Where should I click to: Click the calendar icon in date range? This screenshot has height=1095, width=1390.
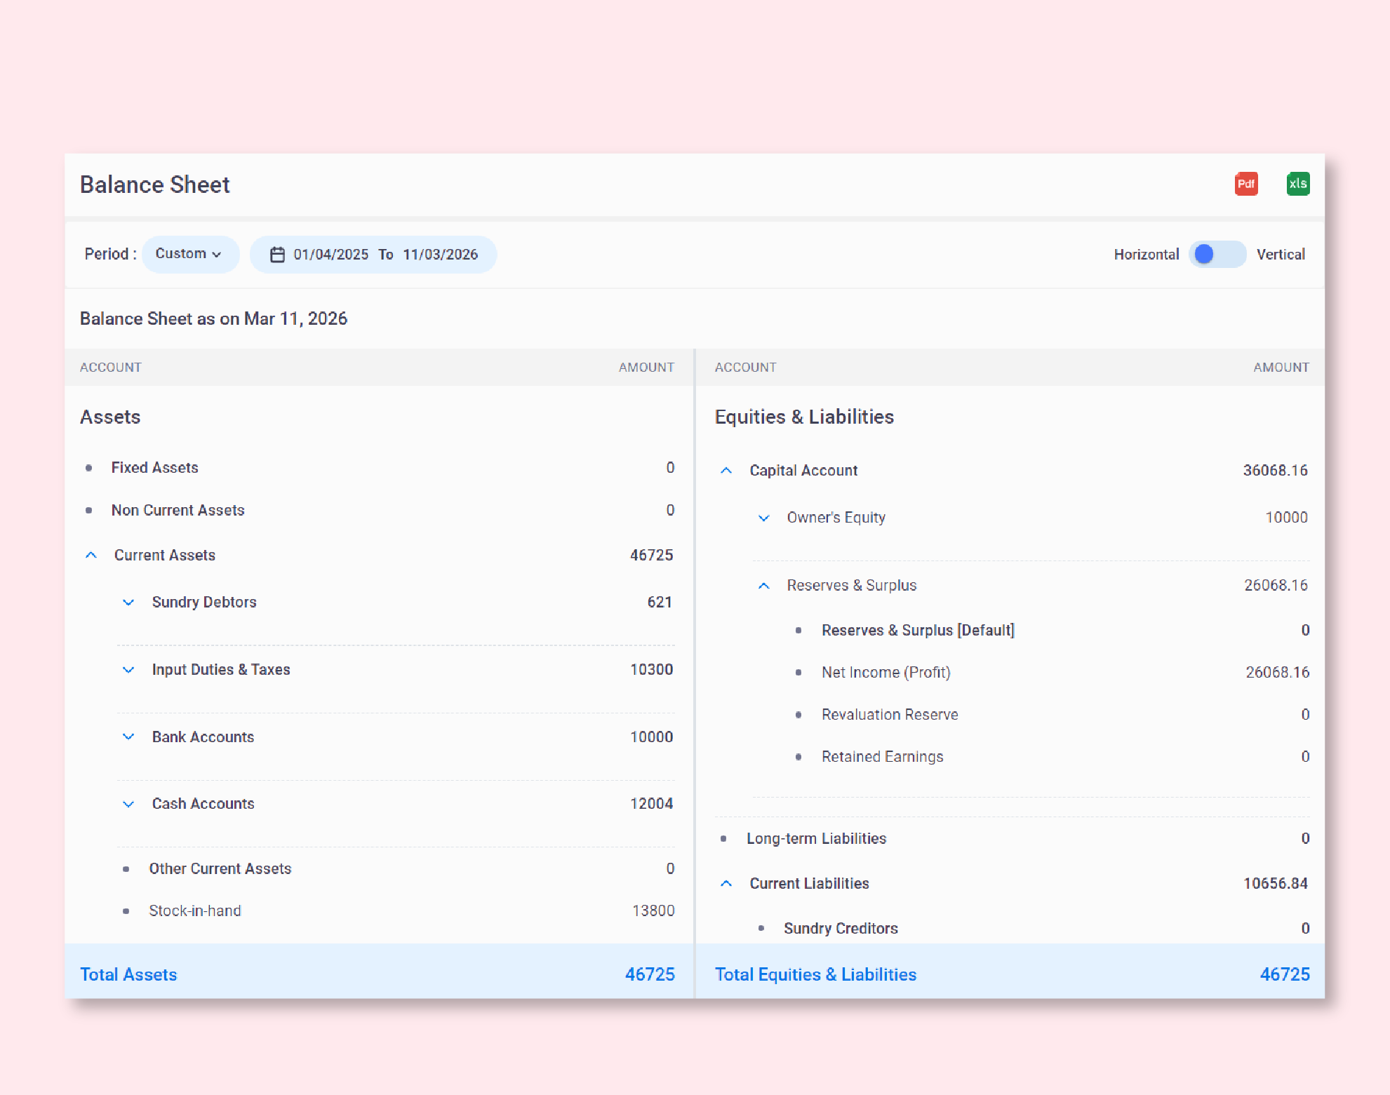278,255
